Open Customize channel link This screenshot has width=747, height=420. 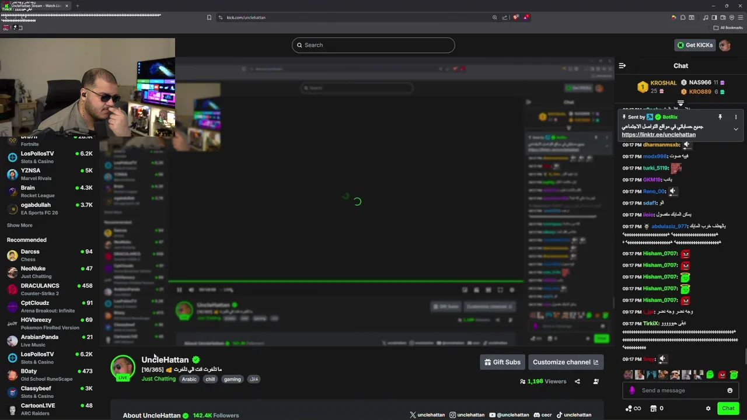coord(565,362)
